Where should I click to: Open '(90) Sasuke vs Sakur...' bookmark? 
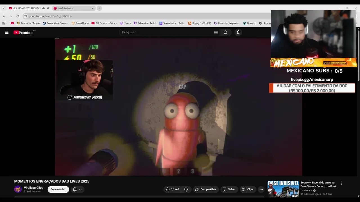pyautogui.click(x=104, y=23)
